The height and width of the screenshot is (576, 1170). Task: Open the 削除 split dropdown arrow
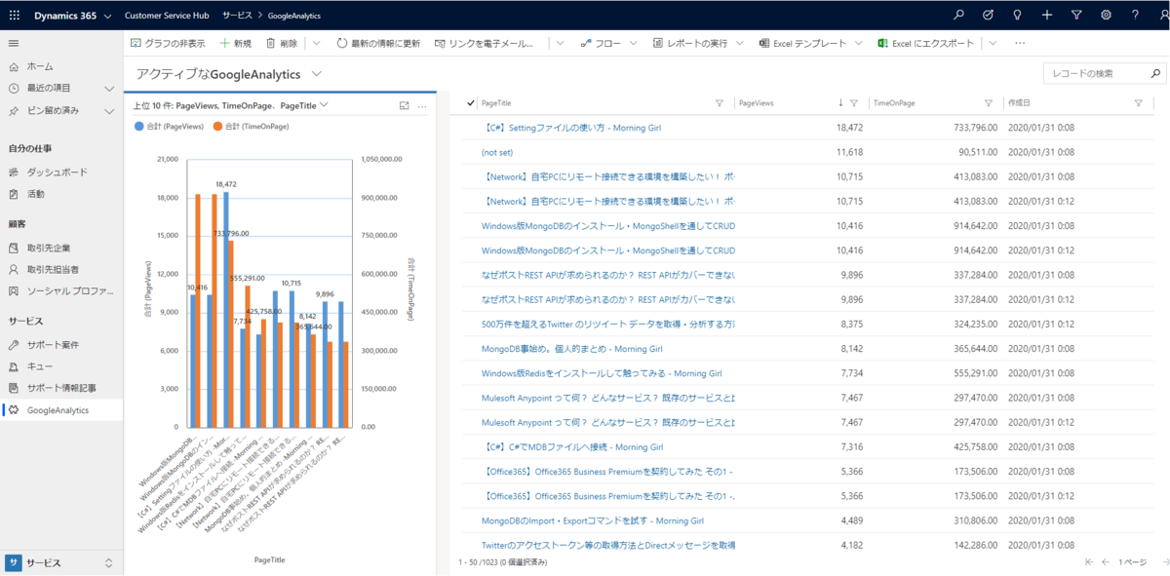(316, 43)
